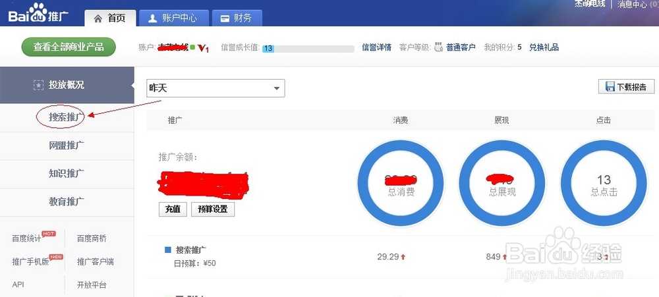
Task: Open 百度商桥 link
Action: pos(92,238)
